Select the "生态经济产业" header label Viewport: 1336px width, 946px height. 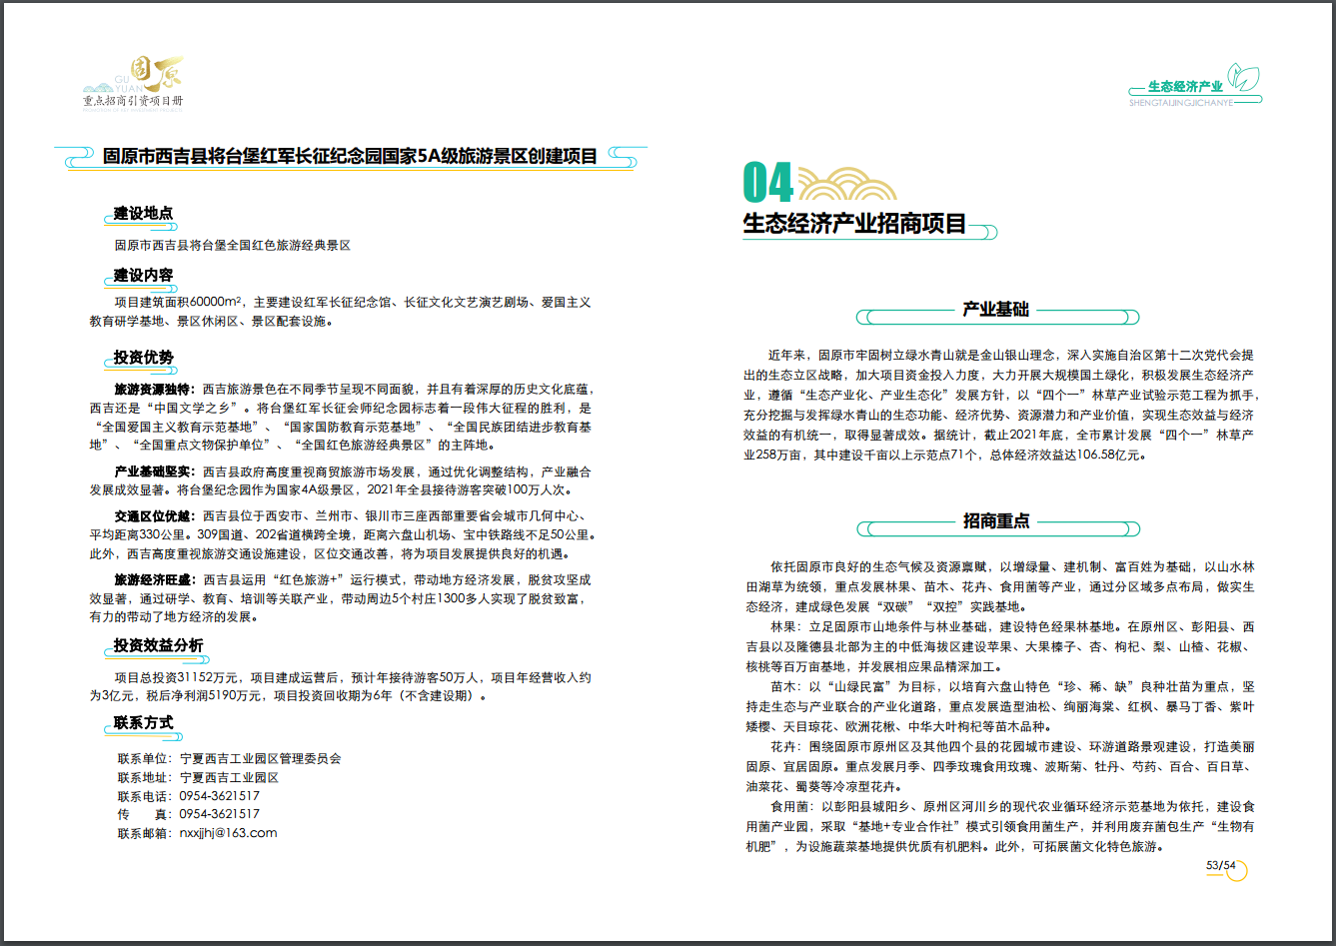point(1185,87)
